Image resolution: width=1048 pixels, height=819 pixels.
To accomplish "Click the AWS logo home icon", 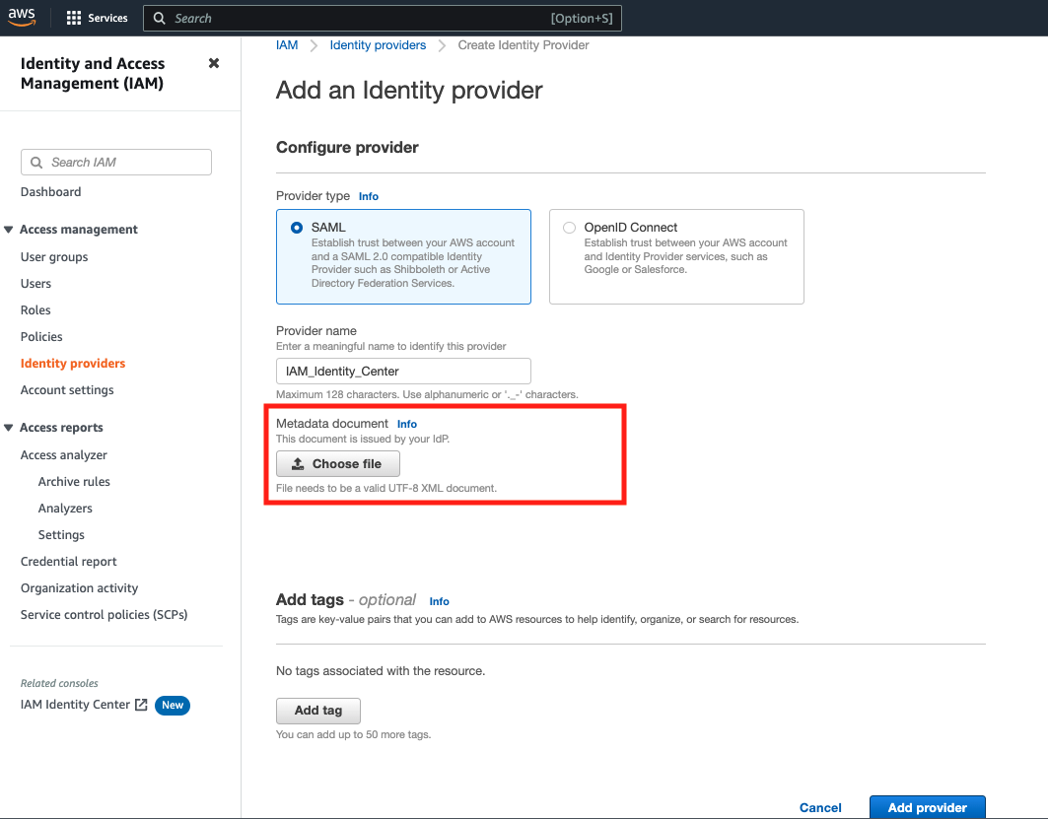I will tap(22, 18).
